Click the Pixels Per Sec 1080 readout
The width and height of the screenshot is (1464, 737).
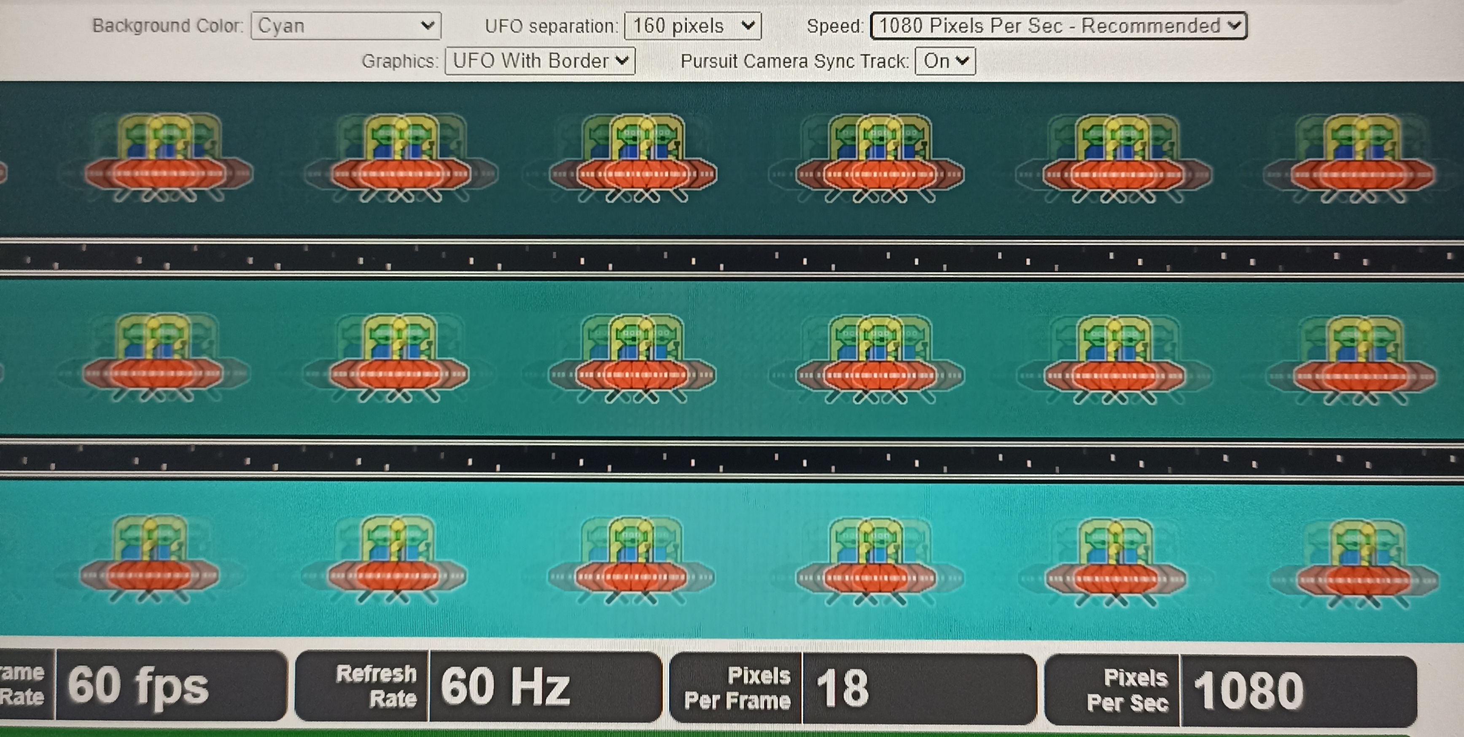tap(1248, 691)
